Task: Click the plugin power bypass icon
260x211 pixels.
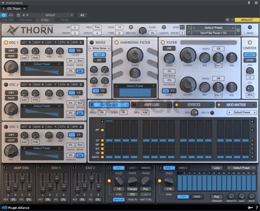Action: click(x=4, y=15)
